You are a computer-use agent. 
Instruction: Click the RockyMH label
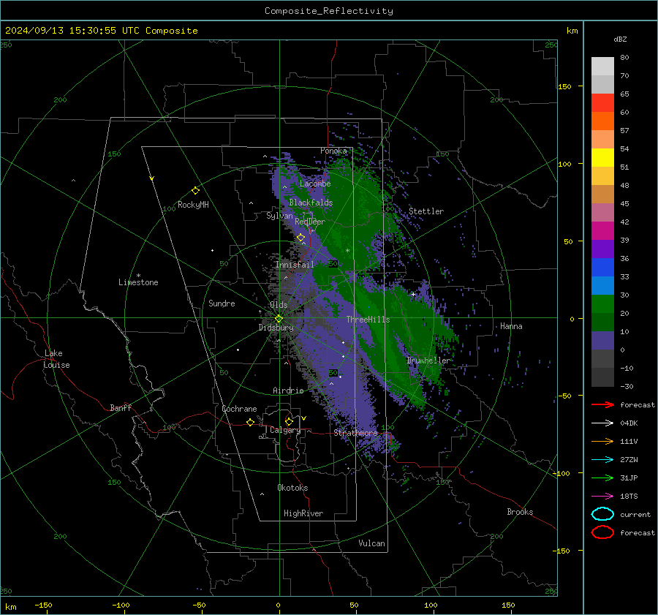193,205
